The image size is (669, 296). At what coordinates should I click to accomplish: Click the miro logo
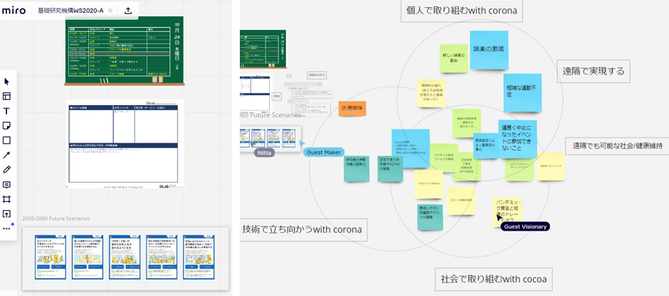(x=14, y=11)
